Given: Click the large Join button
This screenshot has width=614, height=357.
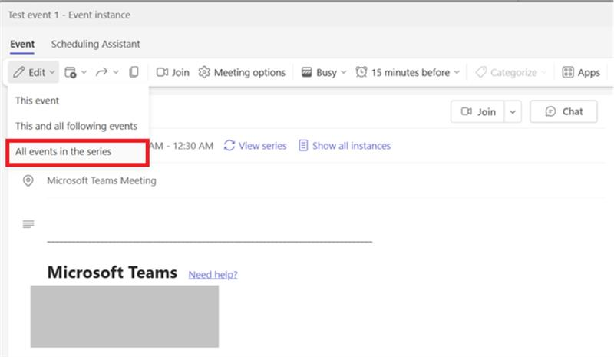Looking at the screenshot, I should point(477,111).
